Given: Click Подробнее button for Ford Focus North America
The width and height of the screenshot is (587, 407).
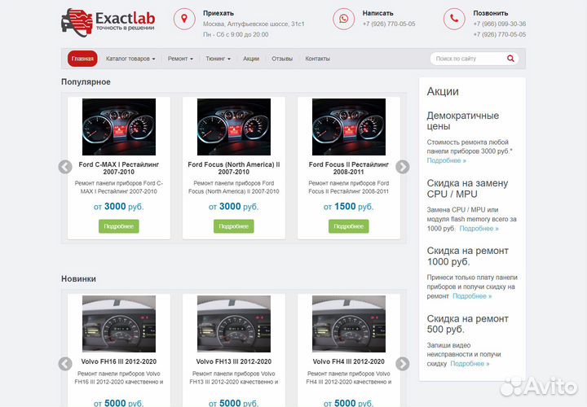Looking at the screenshot, I should [234, 226].
